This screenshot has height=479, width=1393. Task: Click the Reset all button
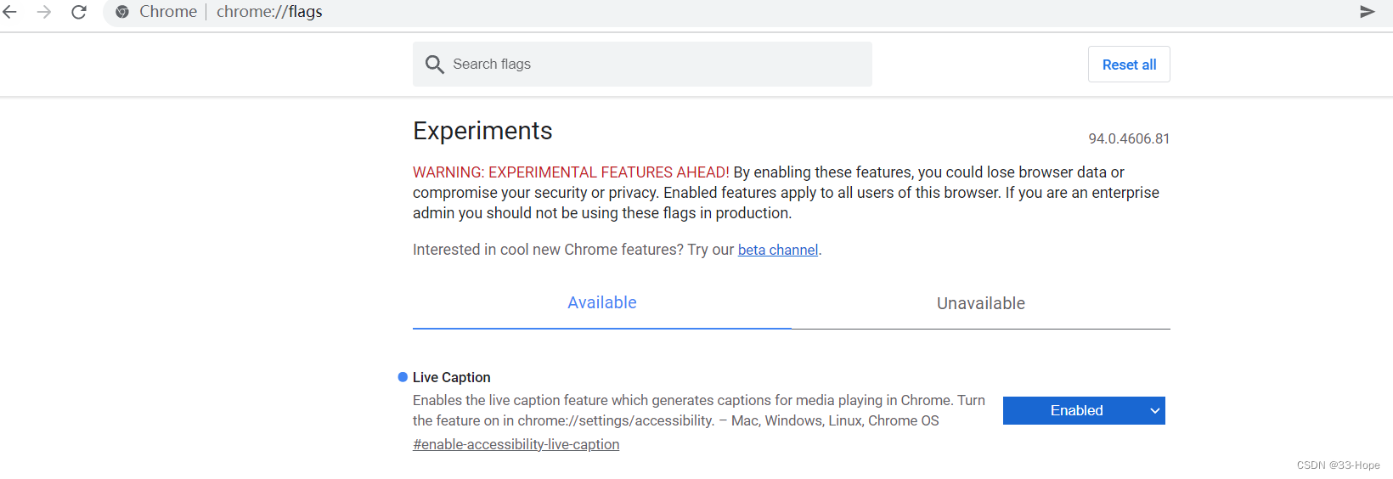[1129, 65]
